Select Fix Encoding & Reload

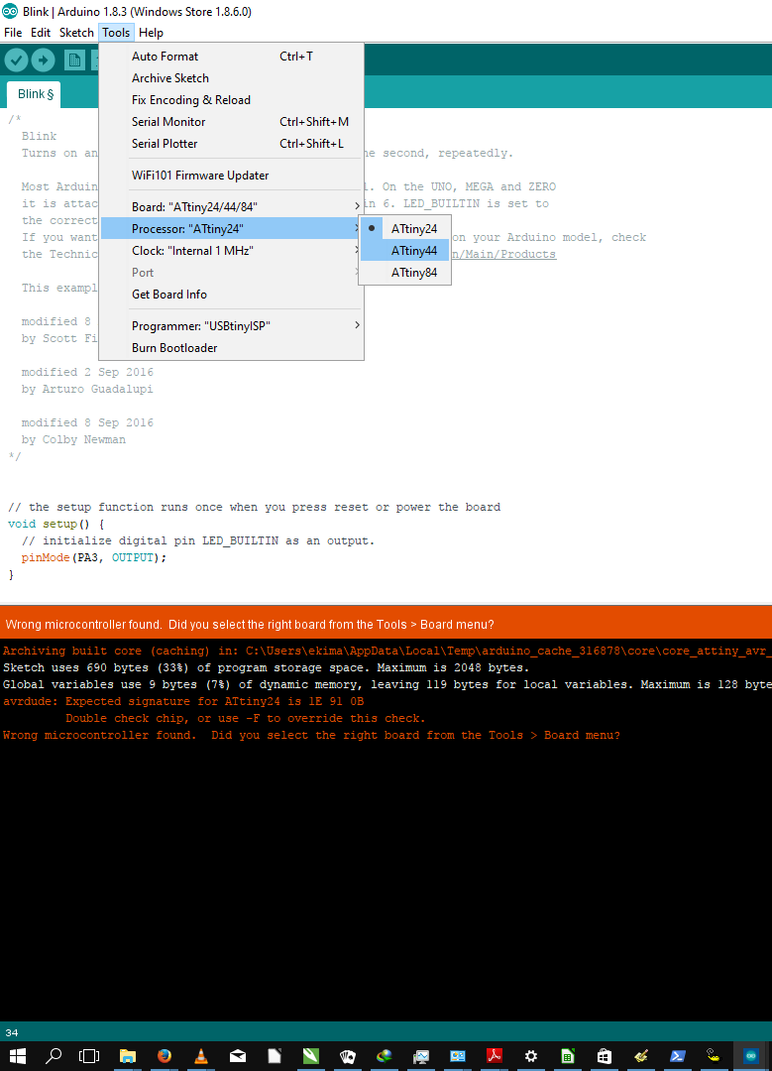pyautogui.click(x=231, y=100)
